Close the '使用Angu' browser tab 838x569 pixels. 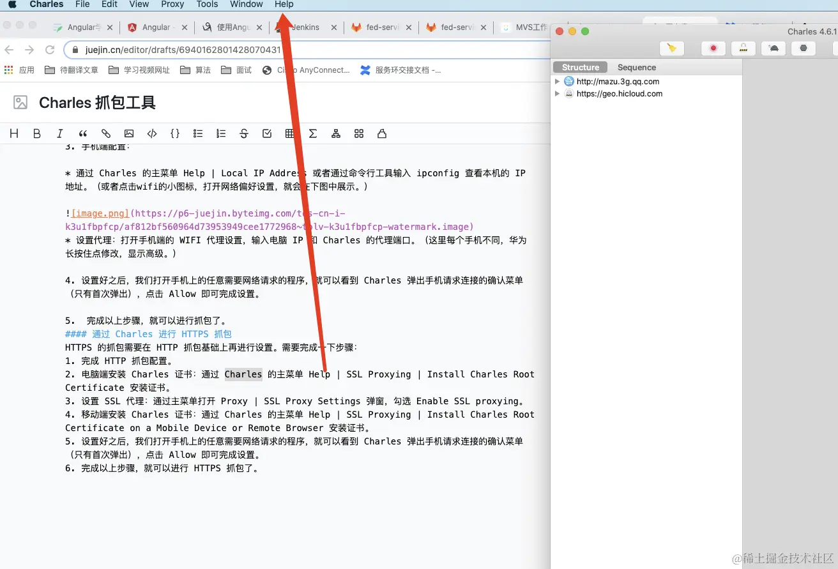pos(260,27)
